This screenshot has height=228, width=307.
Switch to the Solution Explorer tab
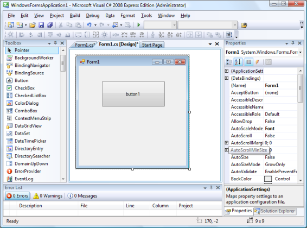(x=275, y=211)
